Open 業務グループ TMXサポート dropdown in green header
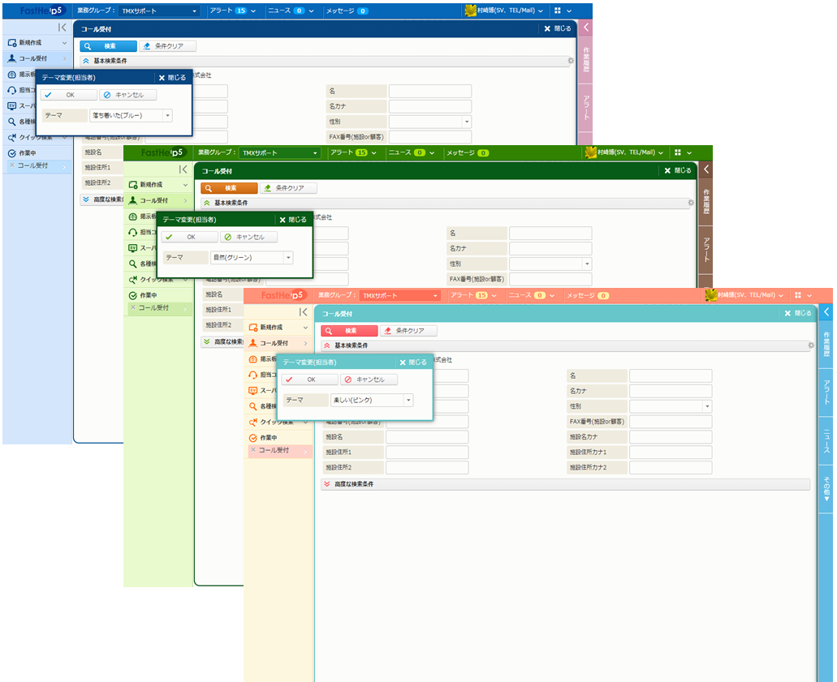837x682 pixels. click(x=279, y=152)
